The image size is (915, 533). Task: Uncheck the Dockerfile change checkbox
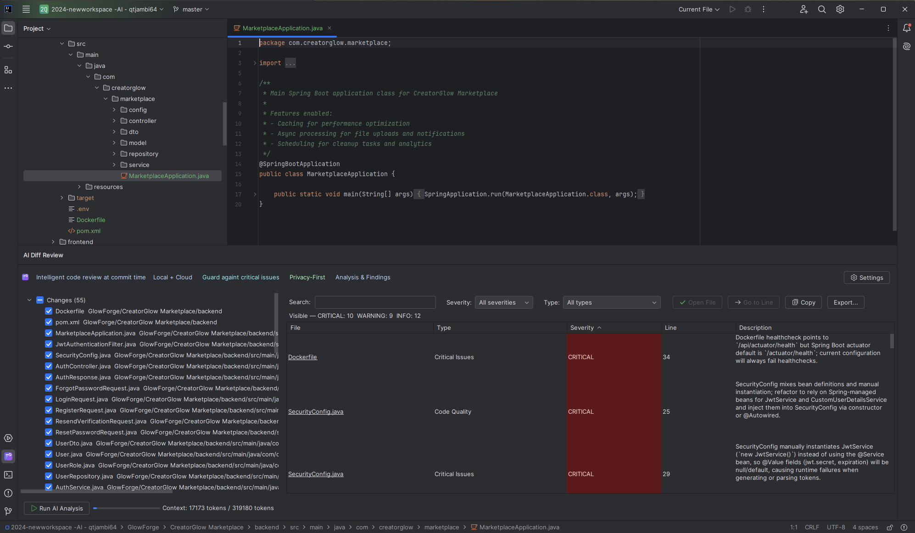49,311
